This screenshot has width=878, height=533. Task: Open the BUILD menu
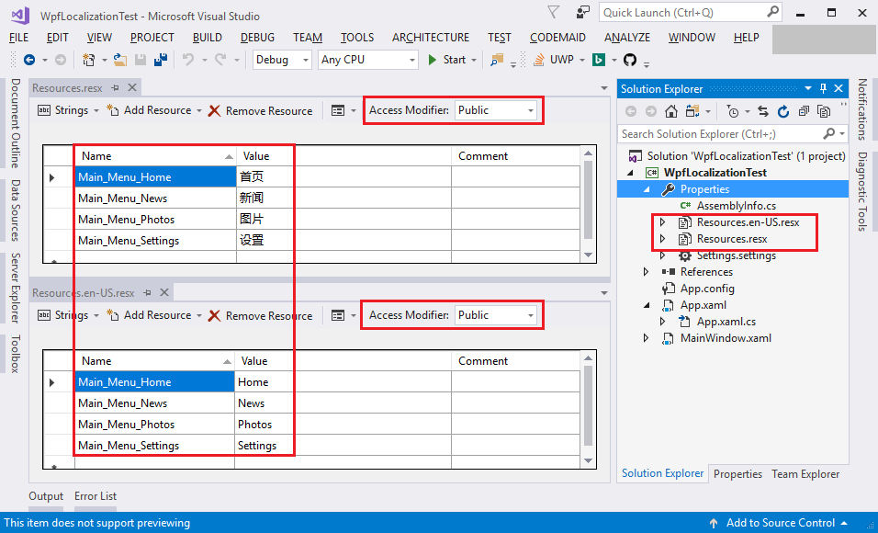(208, 38)
